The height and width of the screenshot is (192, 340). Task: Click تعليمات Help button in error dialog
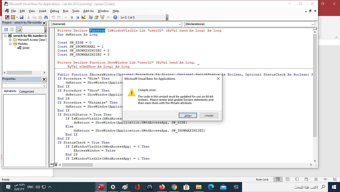tap(209, 115)
